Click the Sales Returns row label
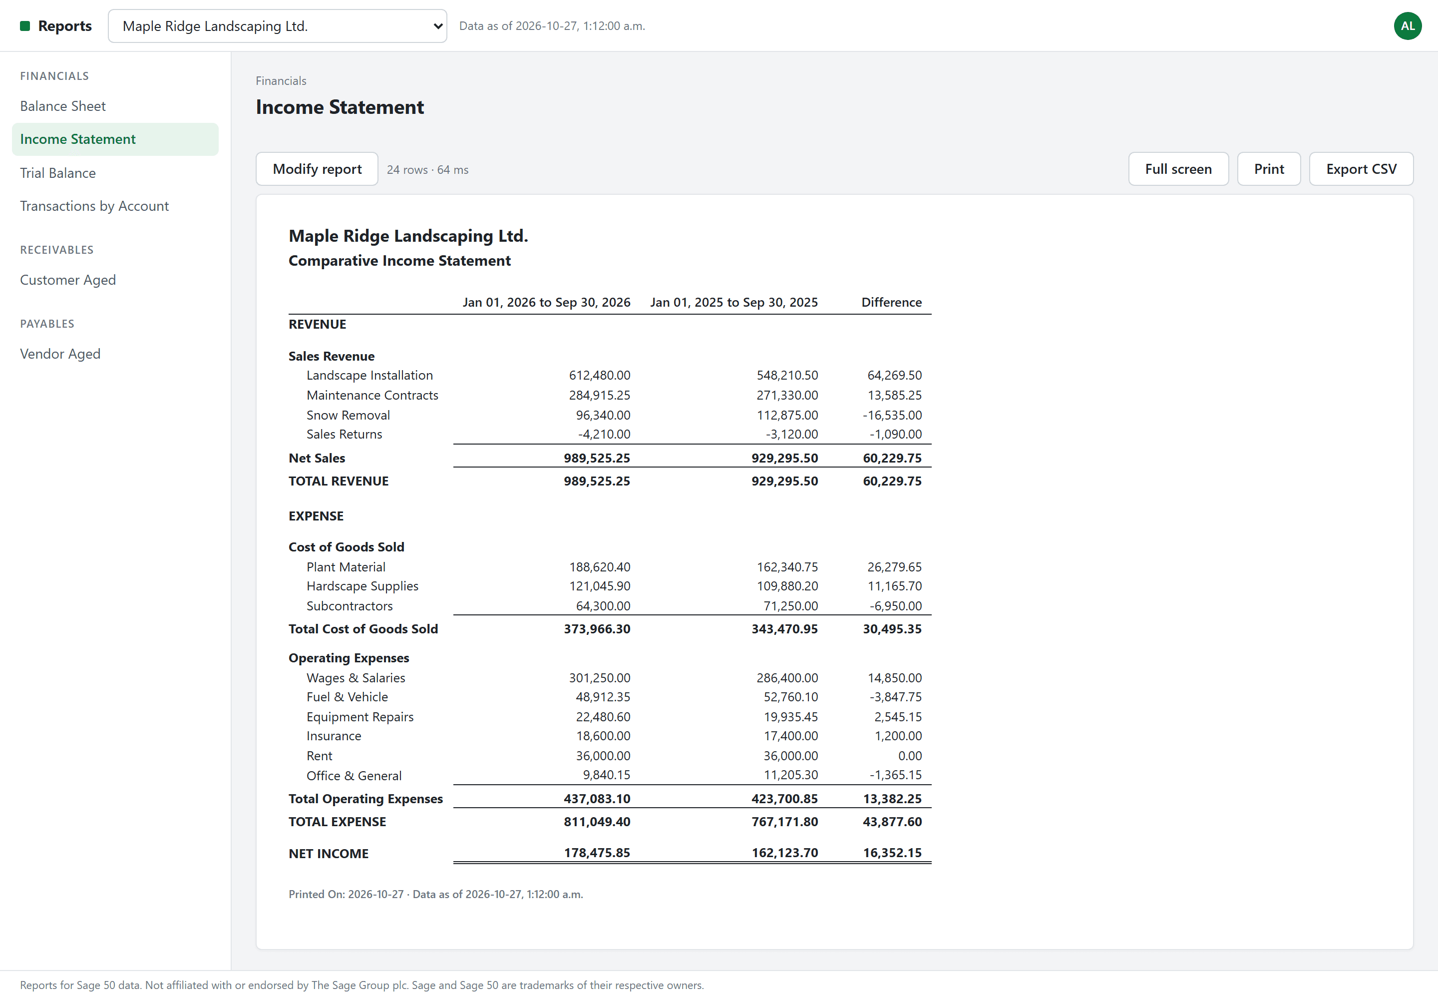 [344, 434]
